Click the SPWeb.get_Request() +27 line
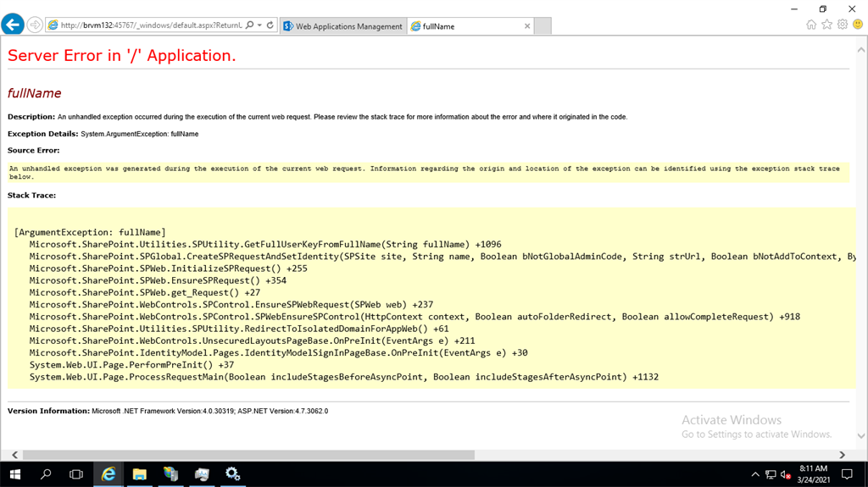 point(144,293)
